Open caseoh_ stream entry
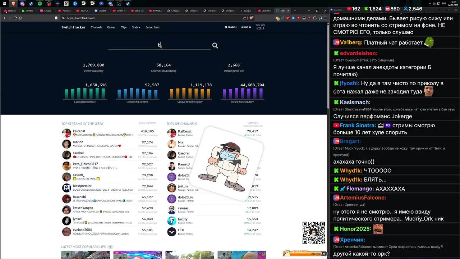460x259 pixels. coord(79,175)
